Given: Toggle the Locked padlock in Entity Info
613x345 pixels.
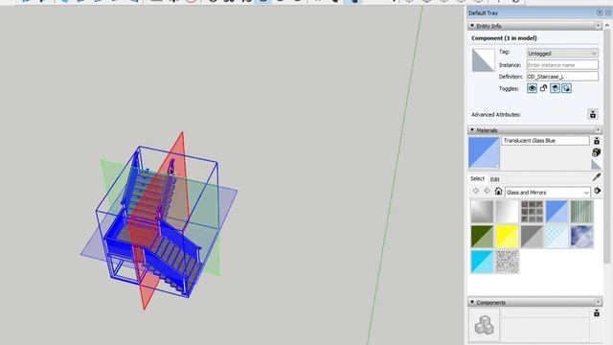Looking at the screenshot, I should pos(543,88).
